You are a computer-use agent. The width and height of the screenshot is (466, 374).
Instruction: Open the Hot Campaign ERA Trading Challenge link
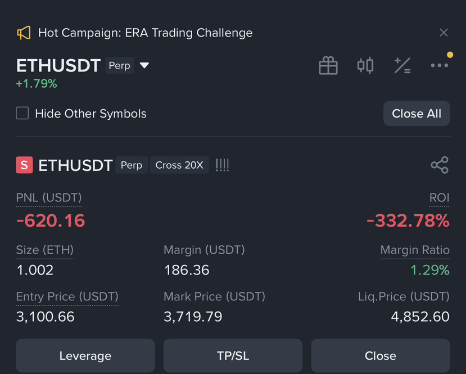pyautogui.click(x=146, y=33)
